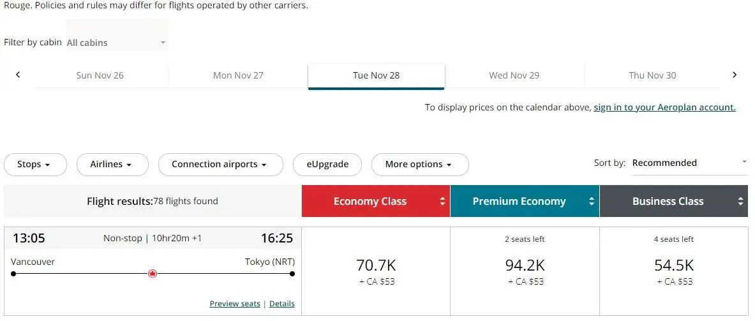
Task: Toggle Economy Class column sort arrows
Action: tap(442, 202)
